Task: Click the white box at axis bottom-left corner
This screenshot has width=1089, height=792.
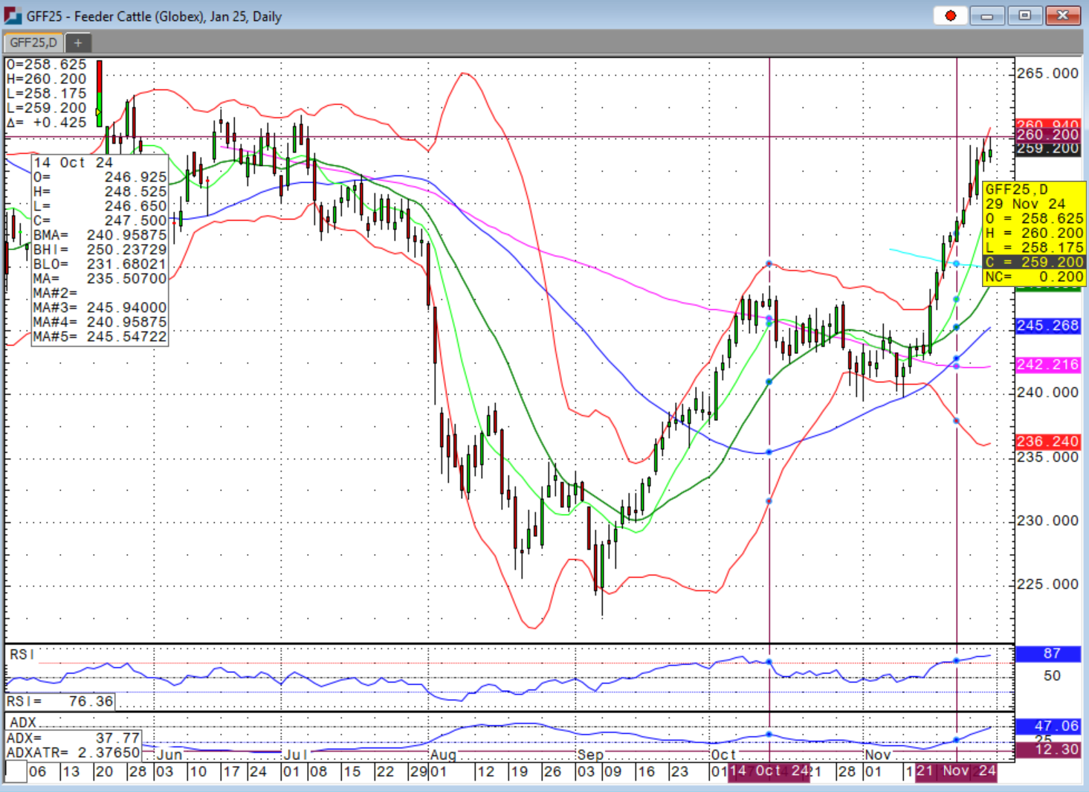Action: 15,772
